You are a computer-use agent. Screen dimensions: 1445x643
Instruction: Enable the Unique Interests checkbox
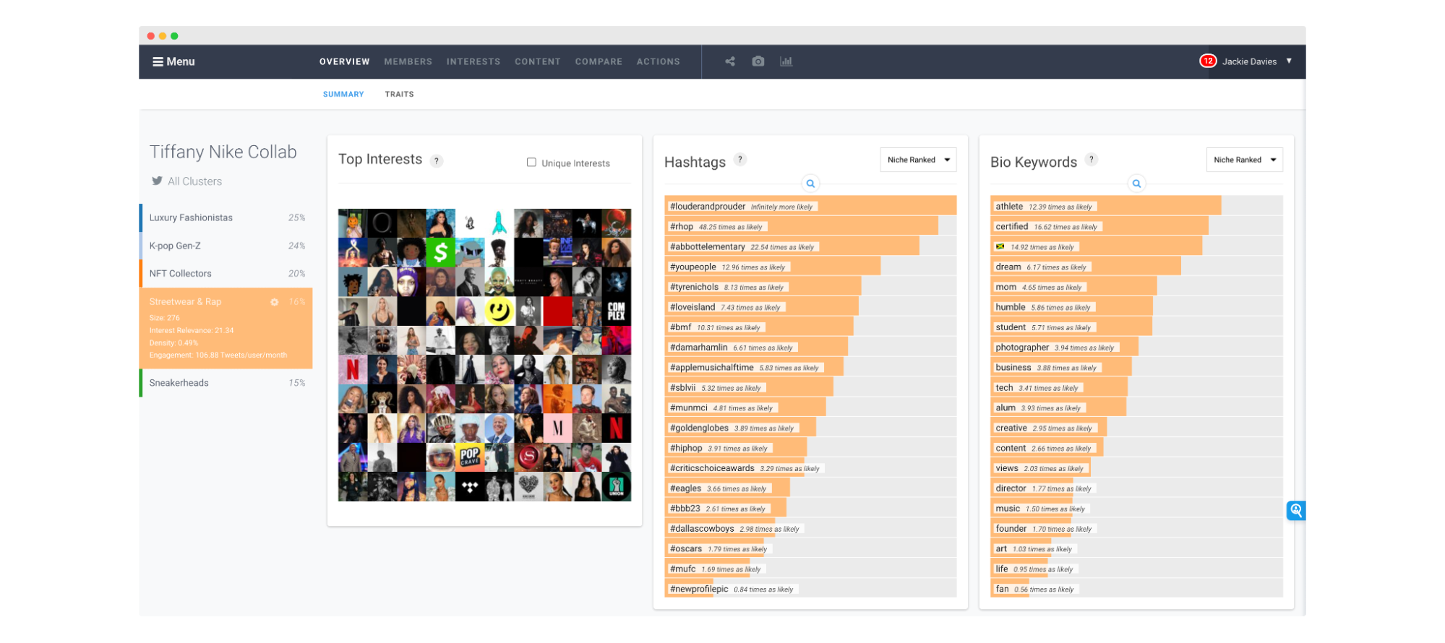point(531,163)
